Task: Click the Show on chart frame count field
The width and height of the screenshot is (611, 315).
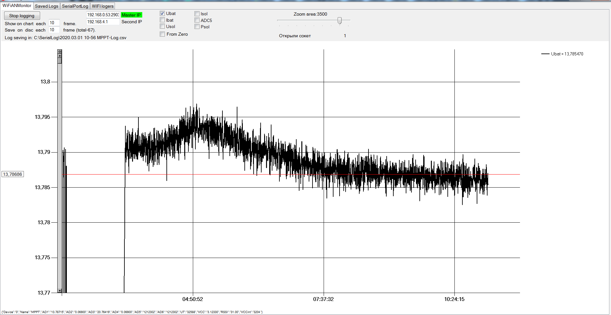Action: coord(54,23)
